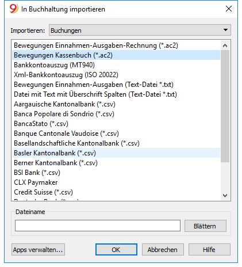Viewport: 242px width, 267px height.
Task: Select CLX Paymaker import format
Action: [116, 182]
